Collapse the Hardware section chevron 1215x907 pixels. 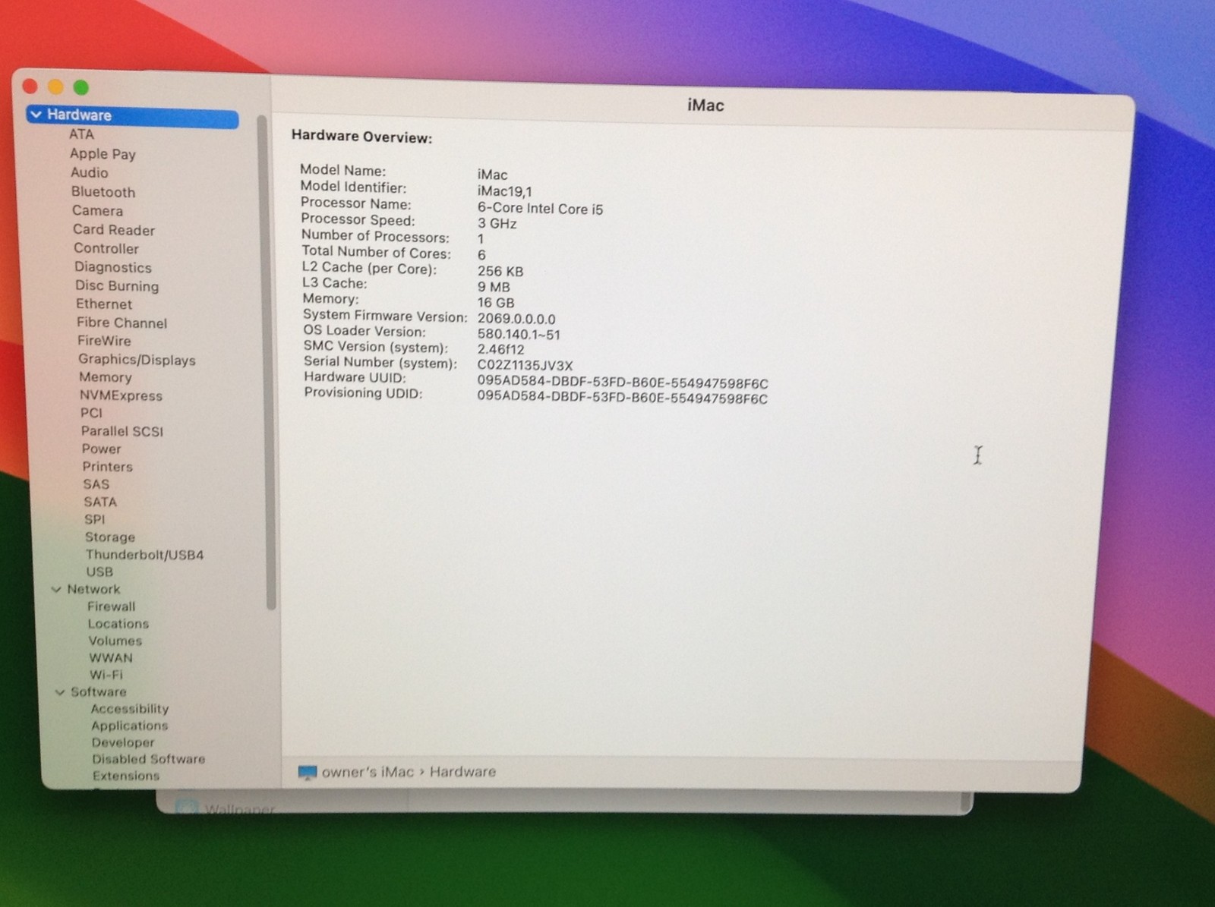point(36,115)
